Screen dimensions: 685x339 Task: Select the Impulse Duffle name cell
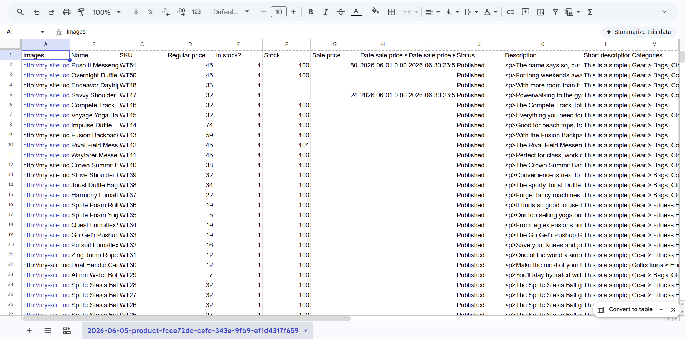tap(94, 125)
